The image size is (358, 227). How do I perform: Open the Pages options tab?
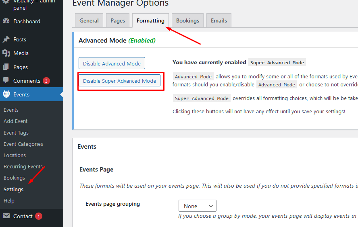118,20
